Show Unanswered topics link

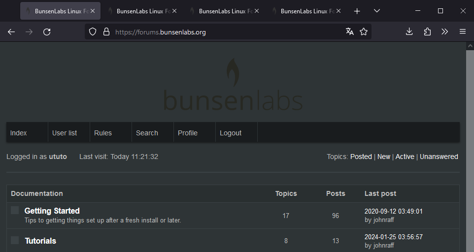coord(439,157)
